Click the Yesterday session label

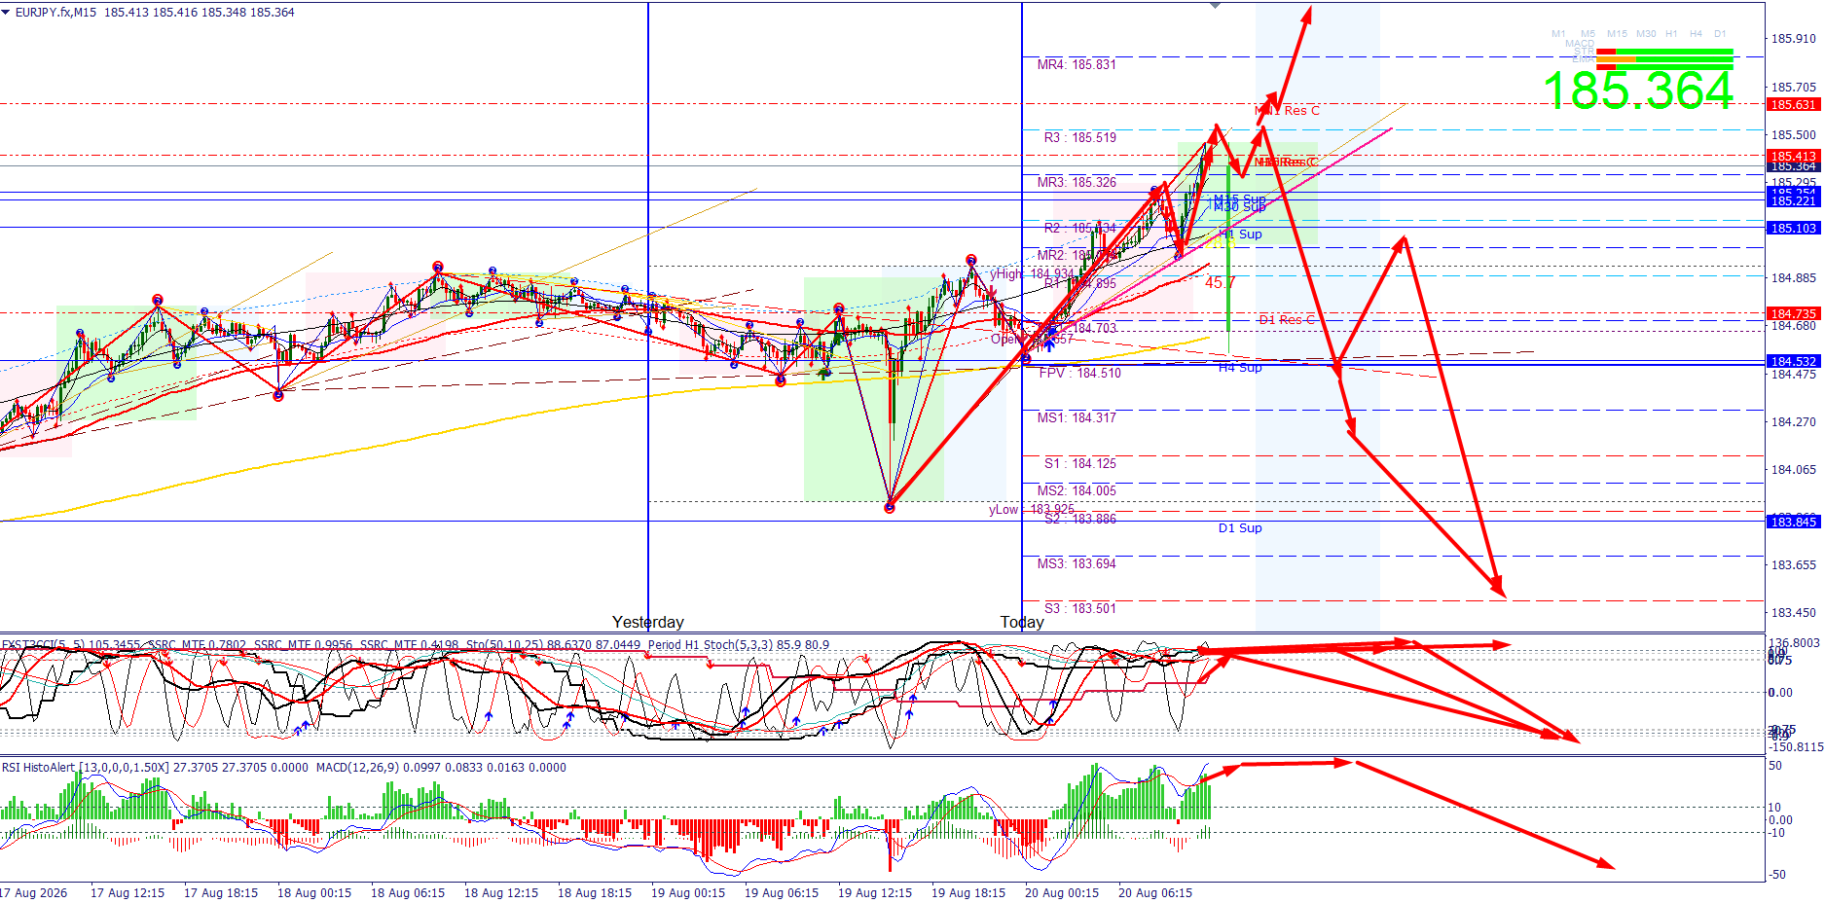click(648, 623)
